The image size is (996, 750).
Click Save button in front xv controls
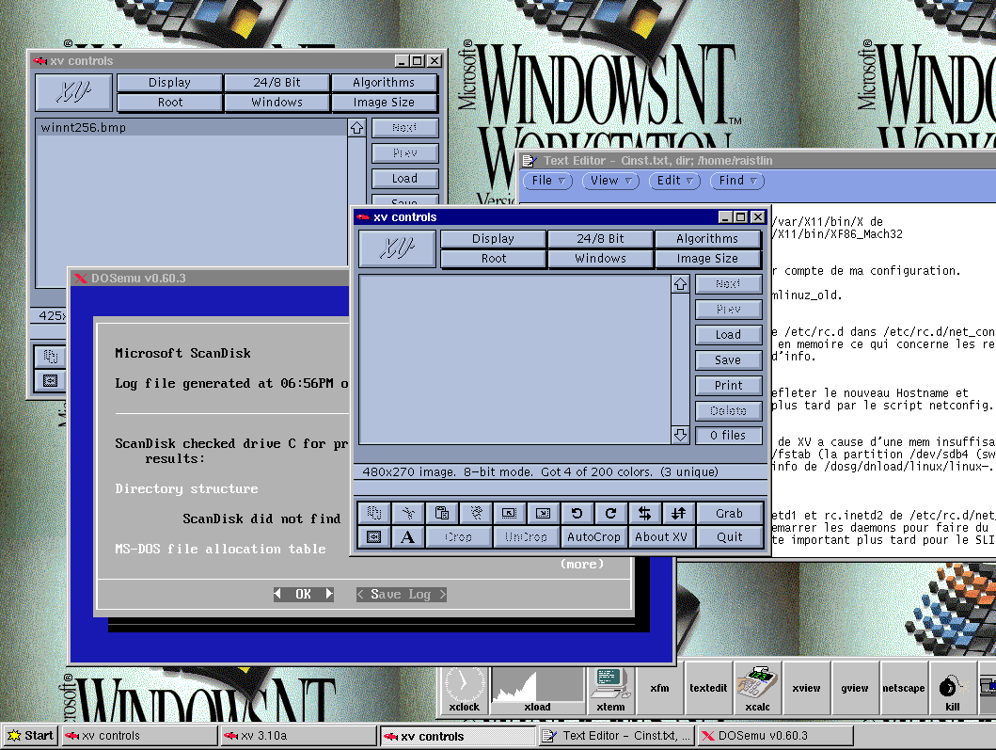pyautogui.click(x=728, y=360)
